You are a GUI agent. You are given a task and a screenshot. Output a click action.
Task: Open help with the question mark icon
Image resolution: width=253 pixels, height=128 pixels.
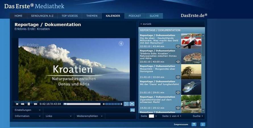tap(194, 124)
